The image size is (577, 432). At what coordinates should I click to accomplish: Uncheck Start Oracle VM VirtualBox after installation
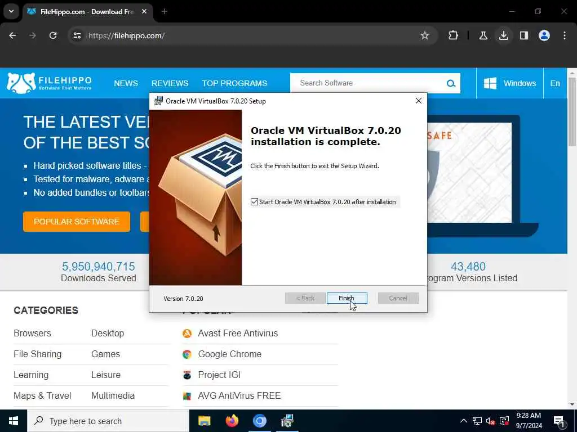tap(254, 202)
